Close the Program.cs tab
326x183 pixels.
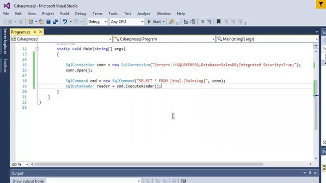click(41, 32)
